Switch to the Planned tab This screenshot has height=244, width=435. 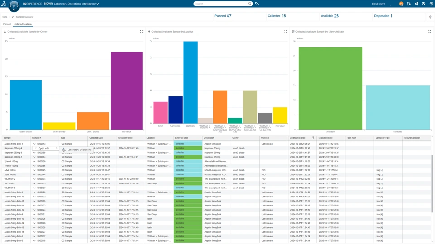[7, 24]
